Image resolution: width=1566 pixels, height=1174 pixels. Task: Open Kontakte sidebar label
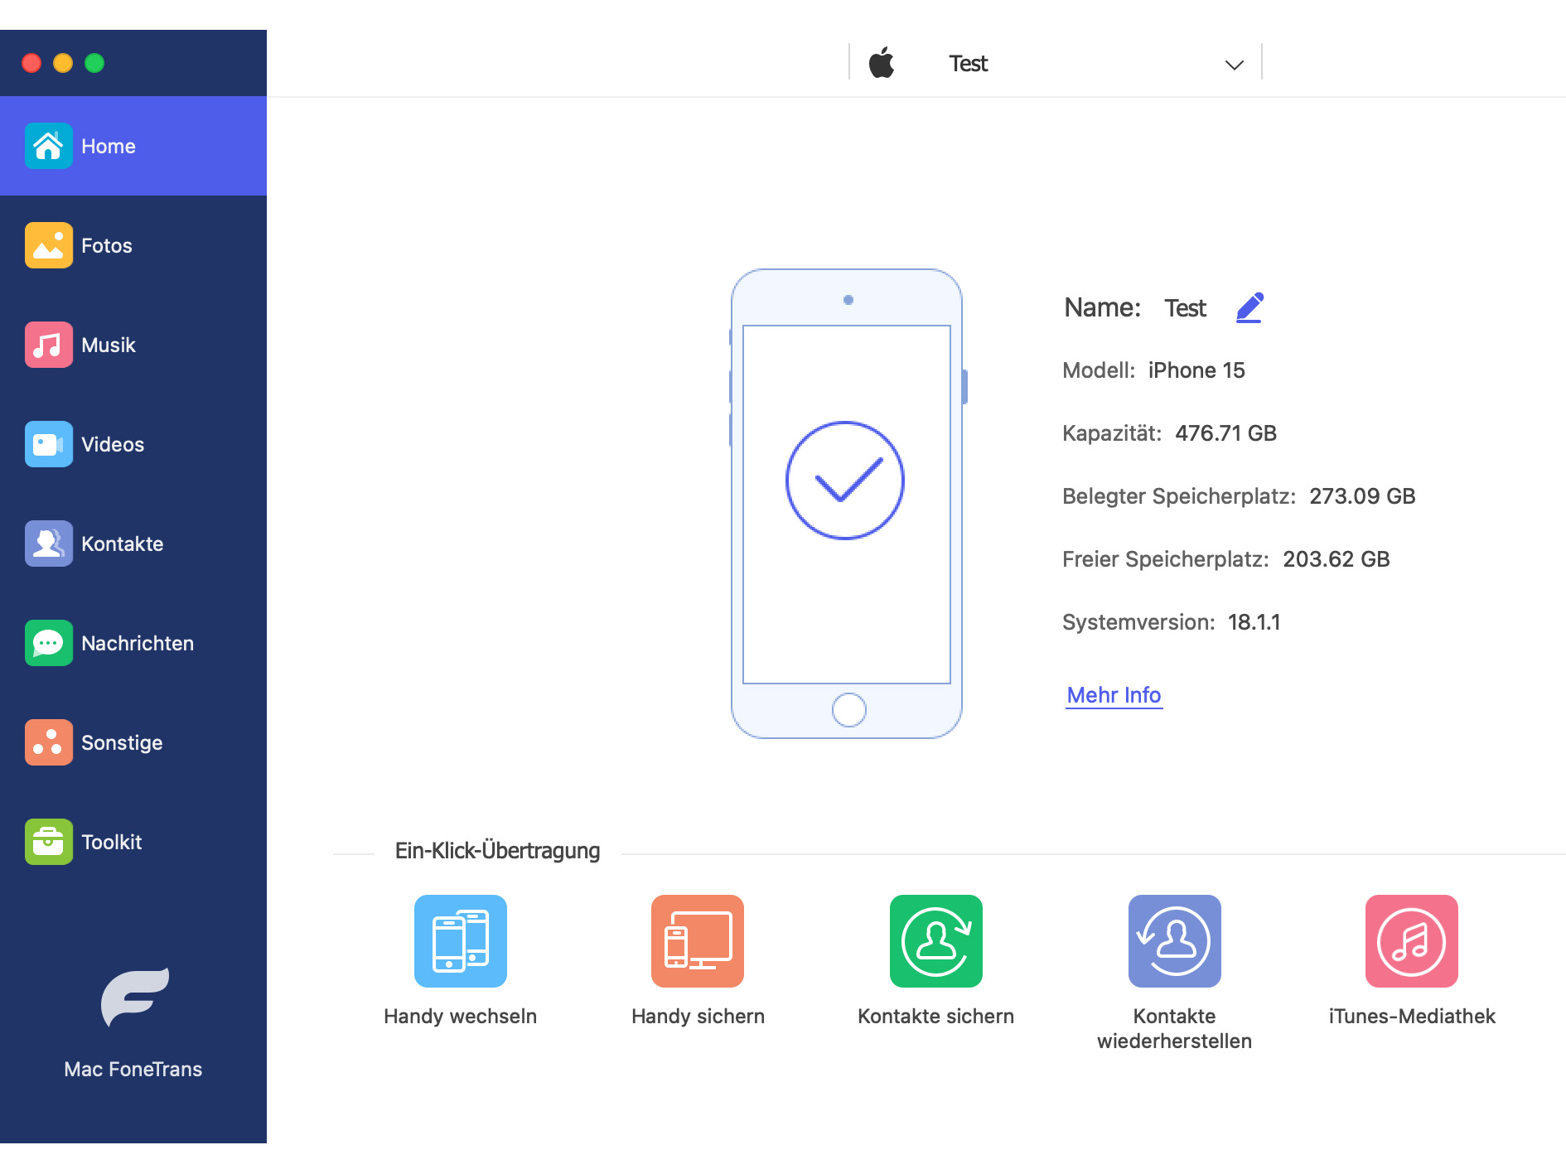click(123, 544)
